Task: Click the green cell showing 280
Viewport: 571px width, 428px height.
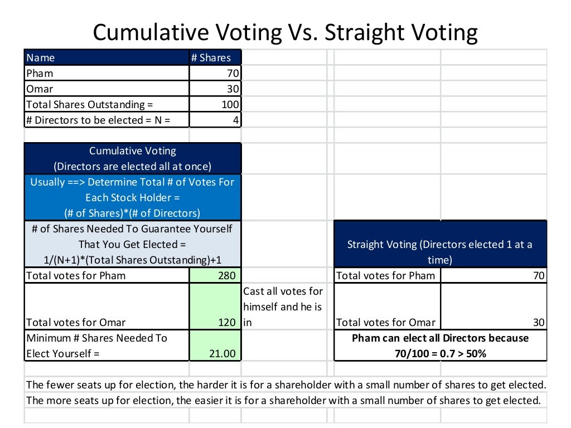Action: tap(215, 275)
